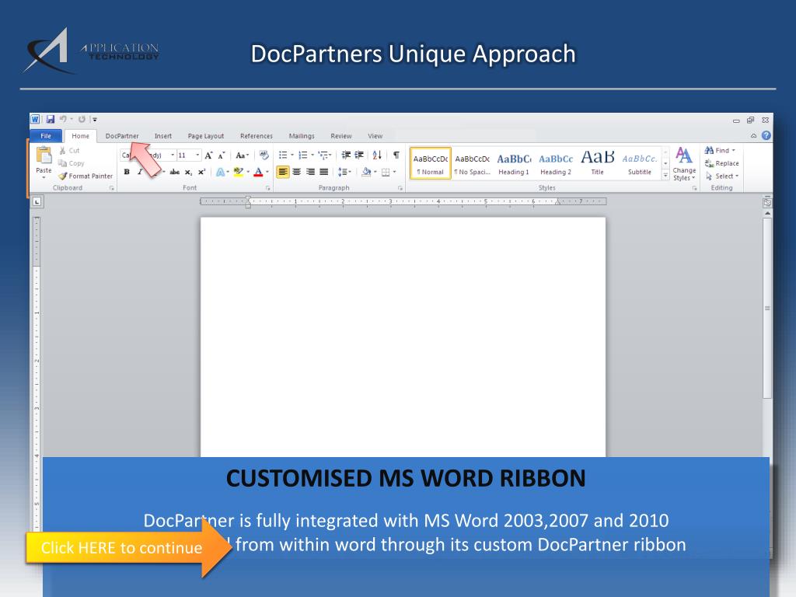Image resolution: width=796 pixels, height=597 pixels.
Task: Select Center alignment
Action: point(296,172)
